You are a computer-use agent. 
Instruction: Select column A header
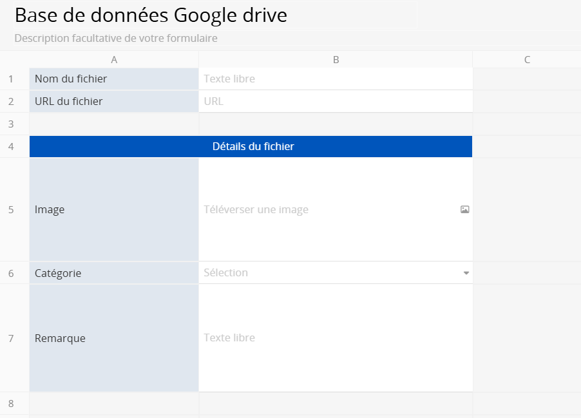114,60
